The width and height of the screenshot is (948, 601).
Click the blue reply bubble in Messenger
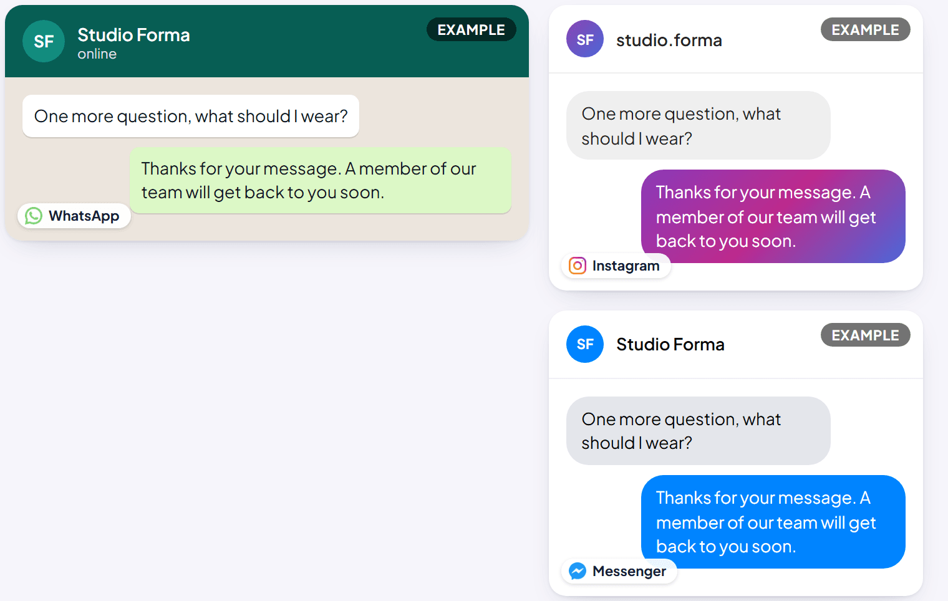[773, 522]
